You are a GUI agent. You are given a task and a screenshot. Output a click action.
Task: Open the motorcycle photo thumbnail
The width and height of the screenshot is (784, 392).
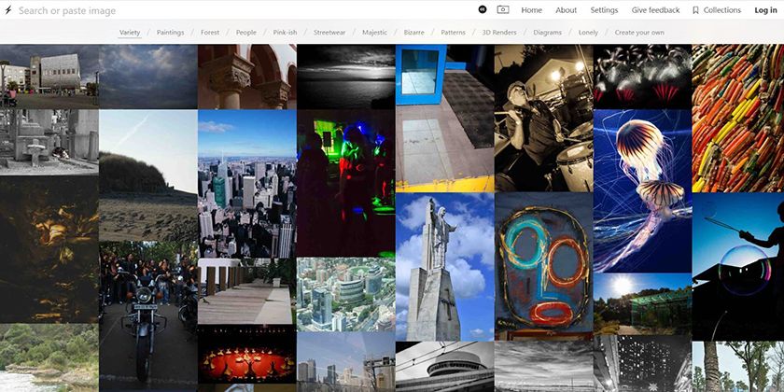(148, 316)
